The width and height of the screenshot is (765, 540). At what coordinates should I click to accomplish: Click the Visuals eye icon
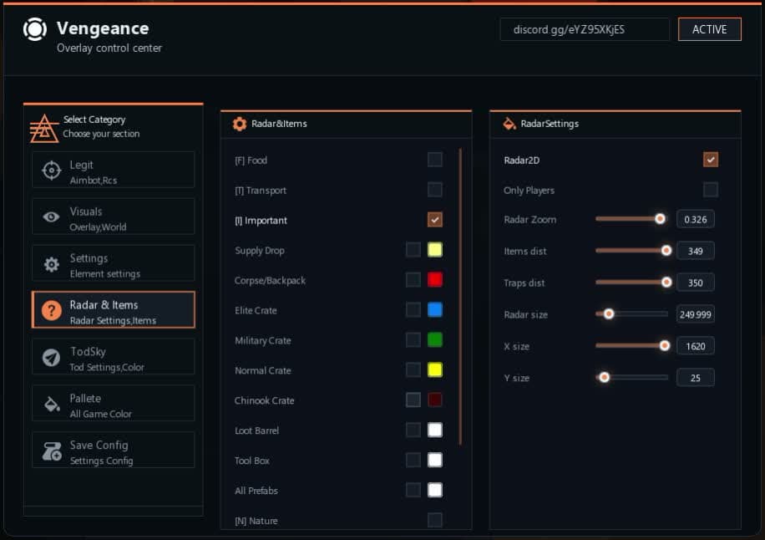(x=51, y=217)
